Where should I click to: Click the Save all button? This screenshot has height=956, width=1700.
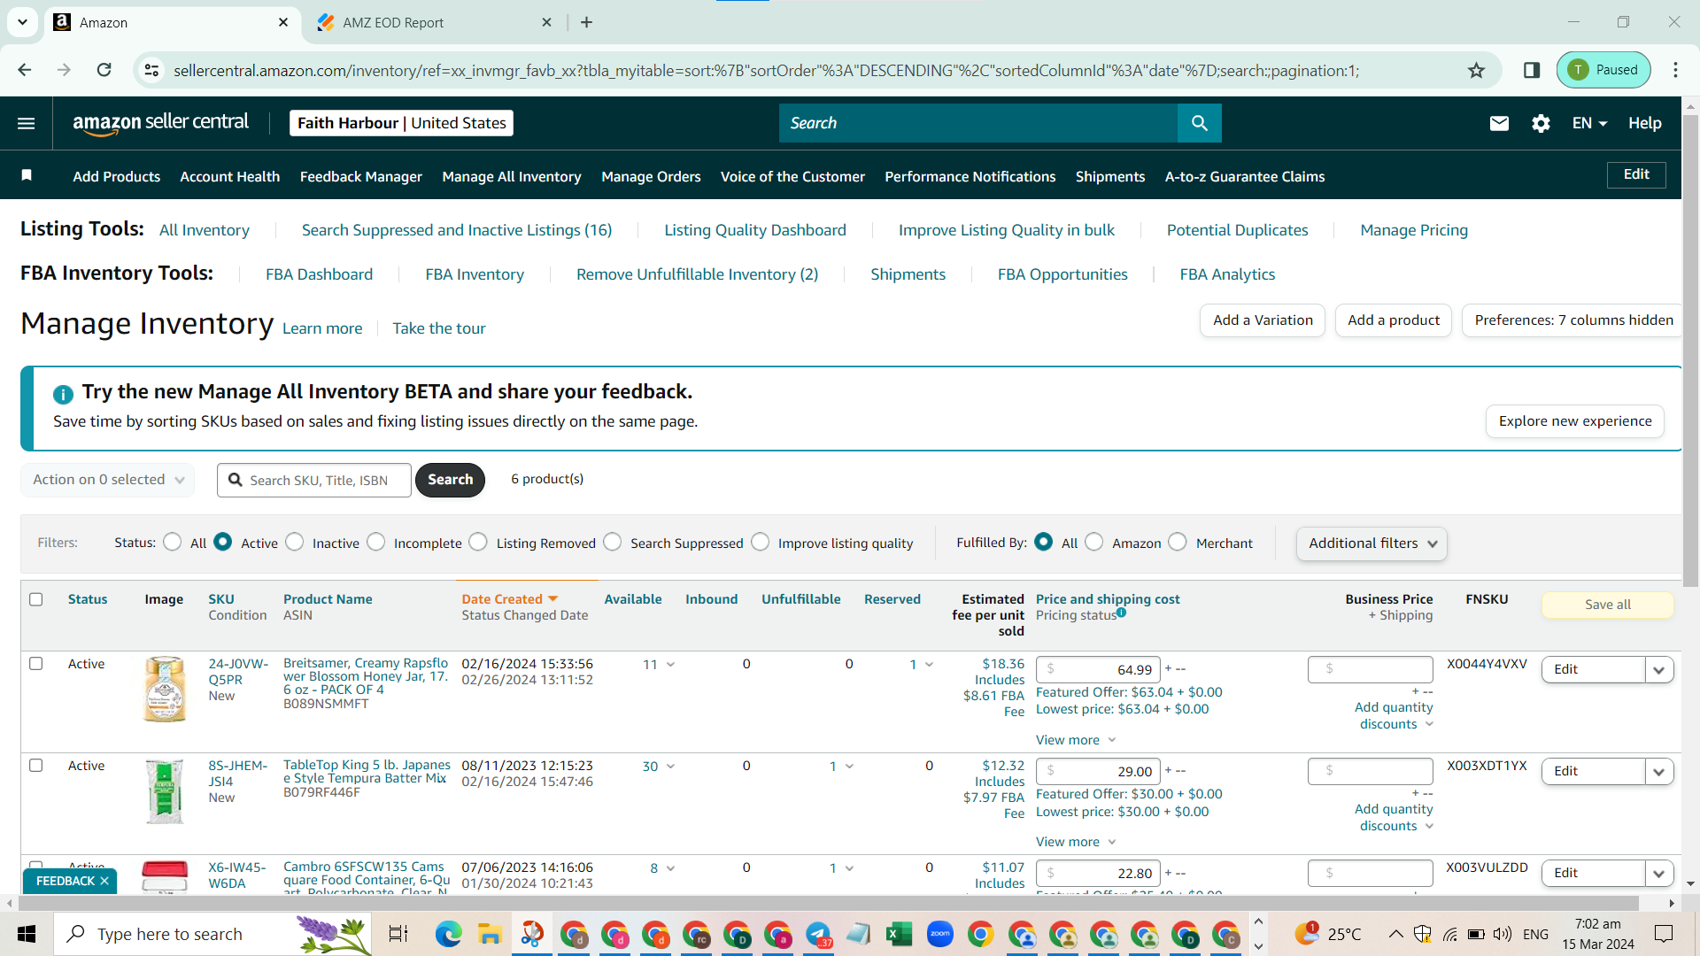click(1608, 605)
